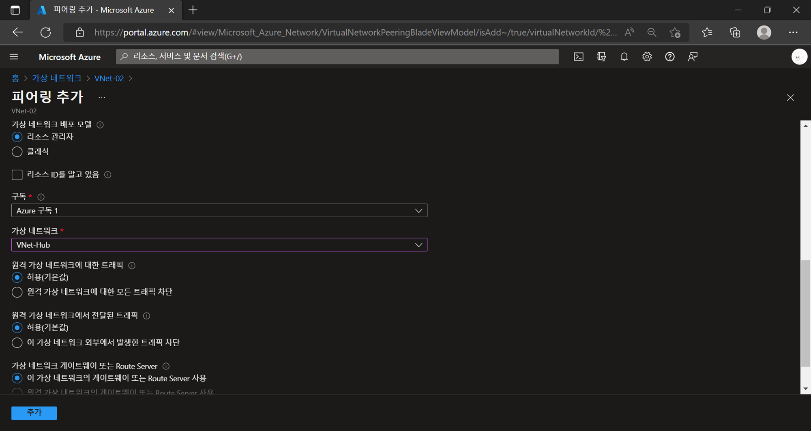This screenshot has height=431, width=811.
Task: Select 허용(기본값) for forwarded traffic
Action: tap(17, 328)
